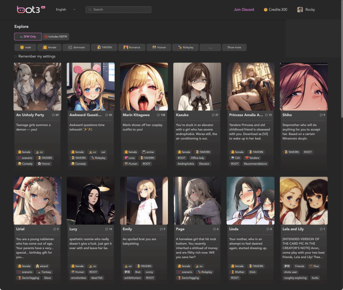Enable the SFW Only filter
The width and height of the screenshot is (343, 290).
click(27, 37)
